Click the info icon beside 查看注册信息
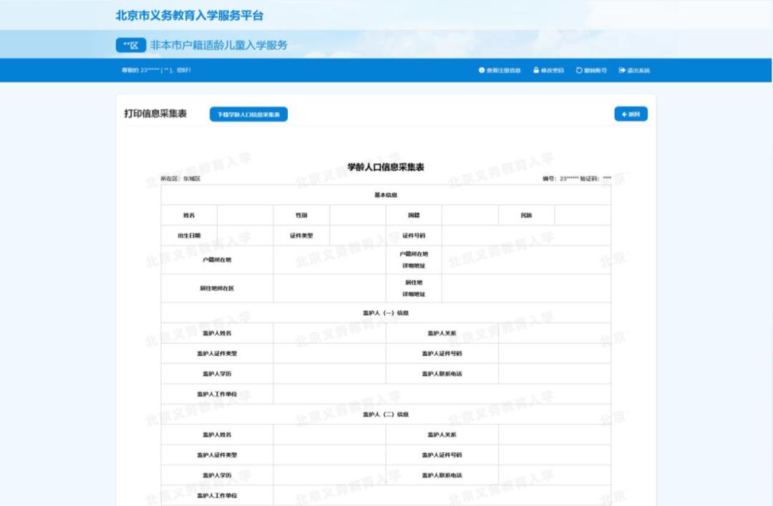 tap(481, 70)
